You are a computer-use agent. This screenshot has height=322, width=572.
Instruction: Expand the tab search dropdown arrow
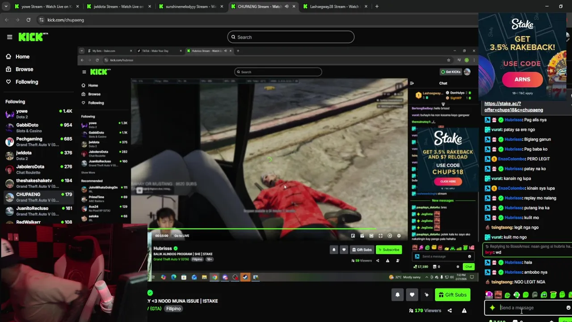(6, 6)
